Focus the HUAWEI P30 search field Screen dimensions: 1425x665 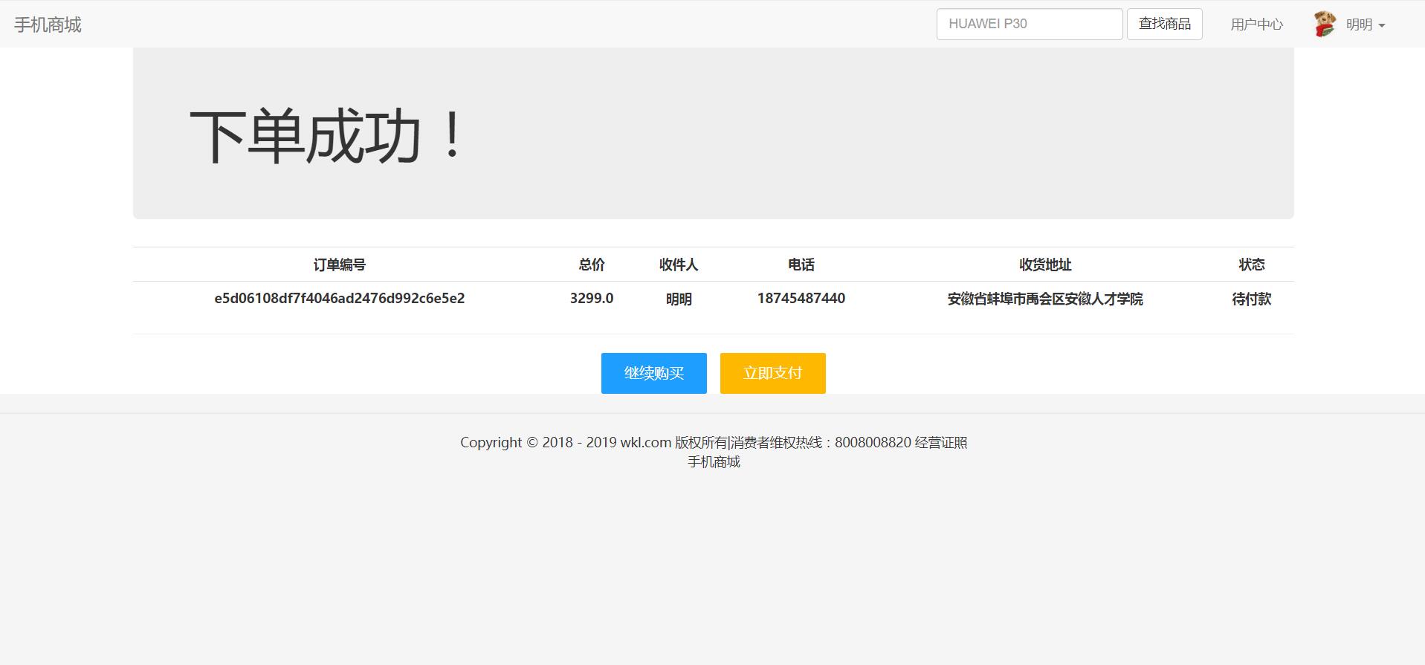(1030, 25)
